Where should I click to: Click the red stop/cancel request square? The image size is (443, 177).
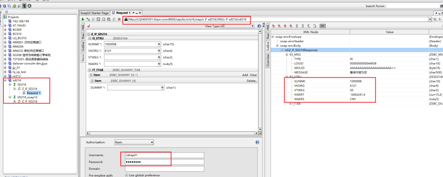point(119,19)
